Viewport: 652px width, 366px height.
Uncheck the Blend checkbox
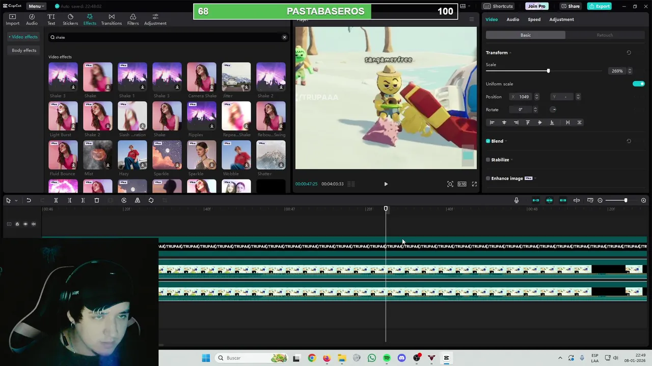pyautogui.click(x=488, y=141)
